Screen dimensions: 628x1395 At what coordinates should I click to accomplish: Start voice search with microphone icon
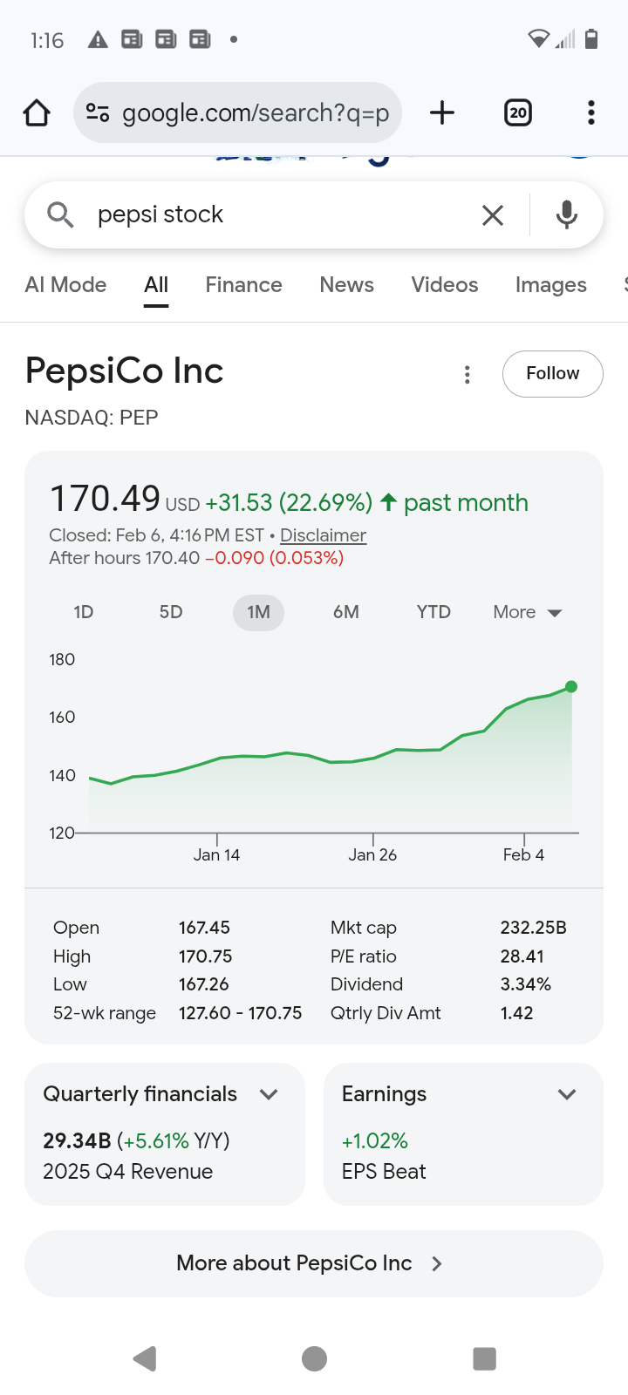[567, 214]
